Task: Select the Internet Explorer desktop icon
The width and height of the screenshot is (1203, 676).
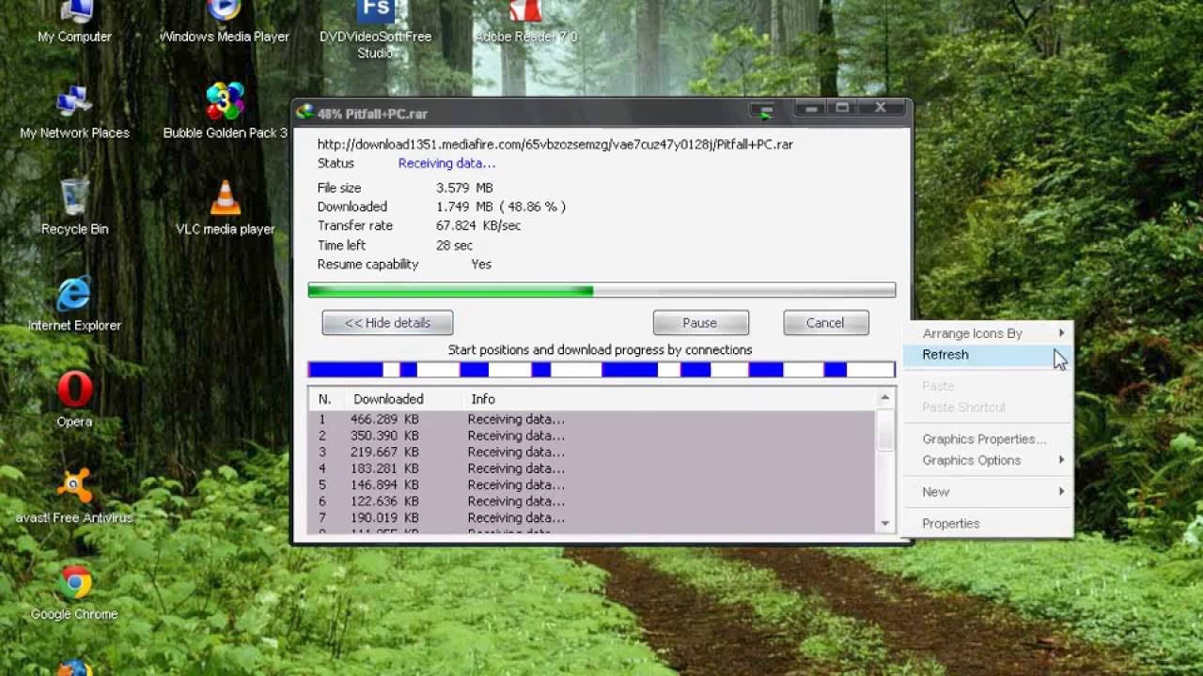Action: click(x=74, y=304)
